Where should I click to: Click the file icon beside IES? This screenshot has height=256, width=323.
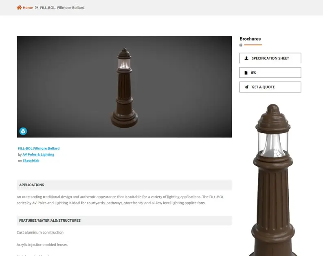click(x=246, y=73)
